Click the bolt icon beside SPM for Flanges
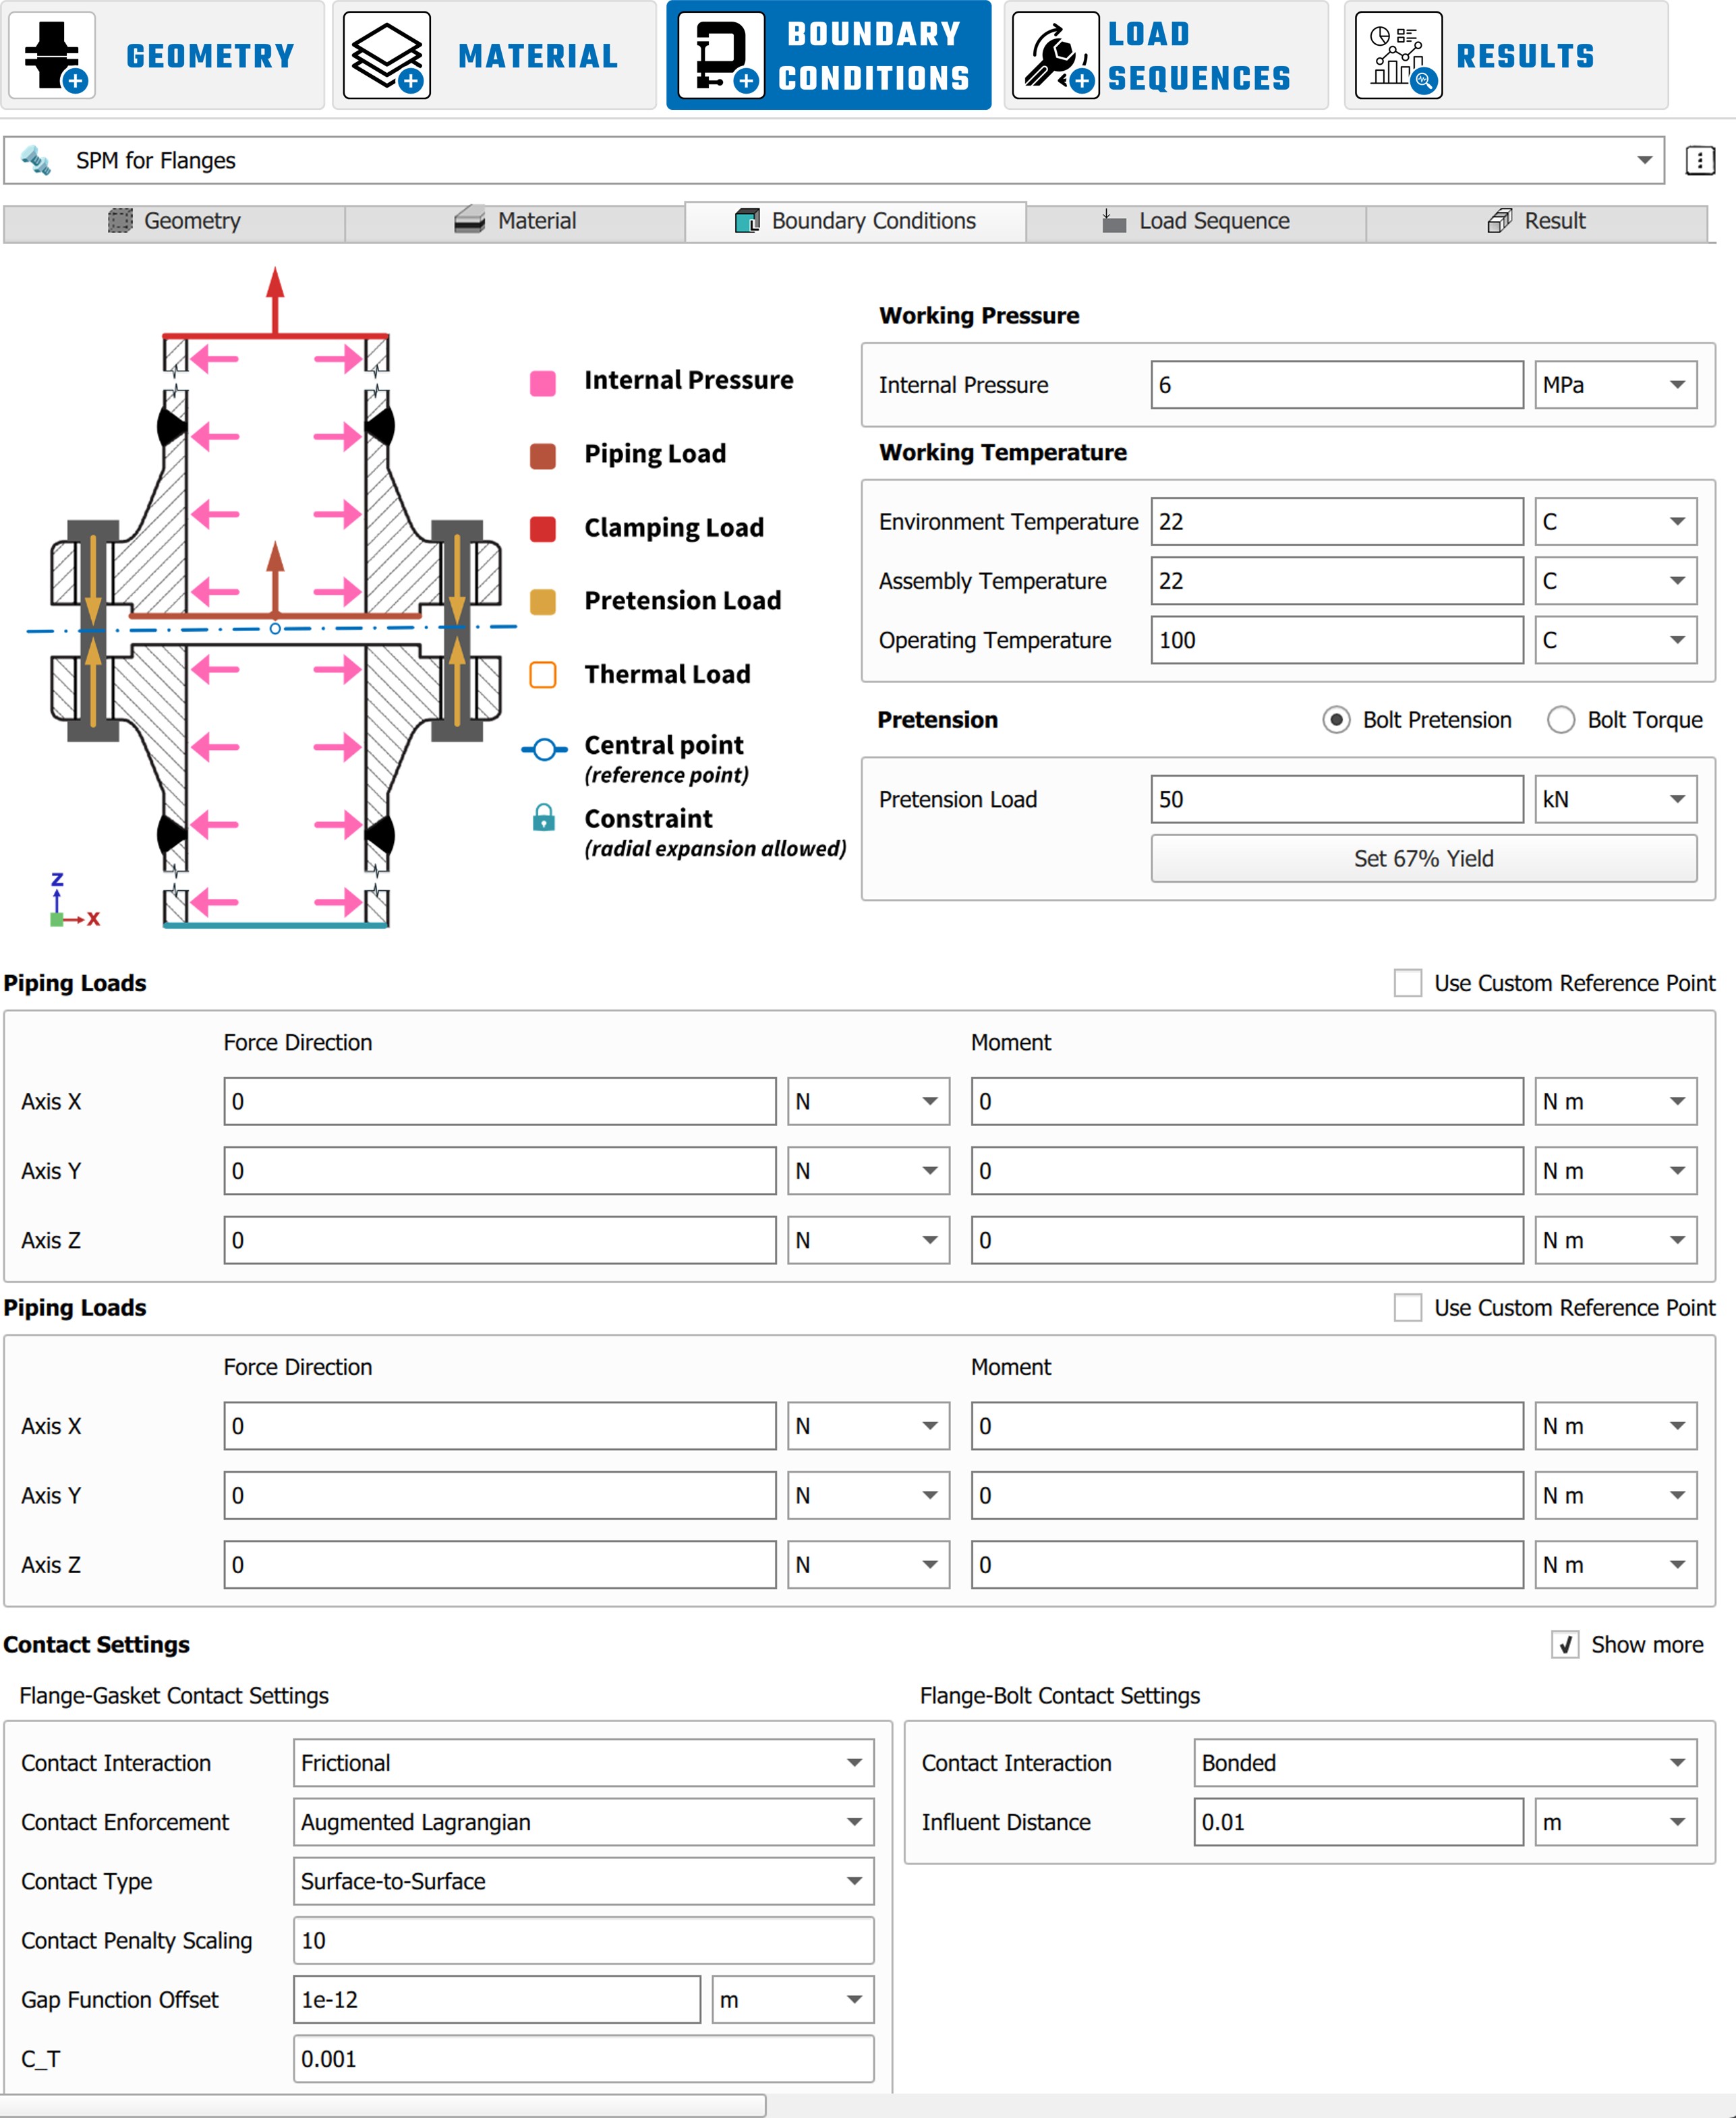 [37, 161]
